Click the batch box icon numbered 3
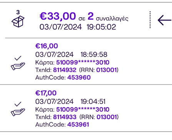The image size is (172, 140). [x=18, y=19]
